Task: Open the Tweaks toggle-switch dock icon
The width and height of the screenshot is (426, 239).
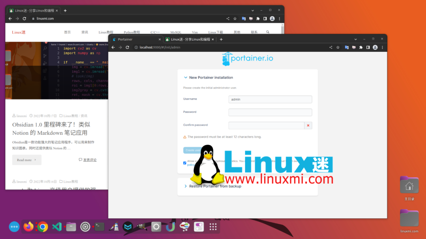Action: click(198, 226)
